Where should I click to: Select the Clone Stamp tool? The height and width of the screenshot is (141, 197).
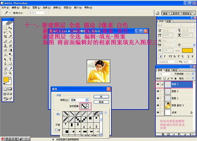pyautogui.click(x=6, y=46)
